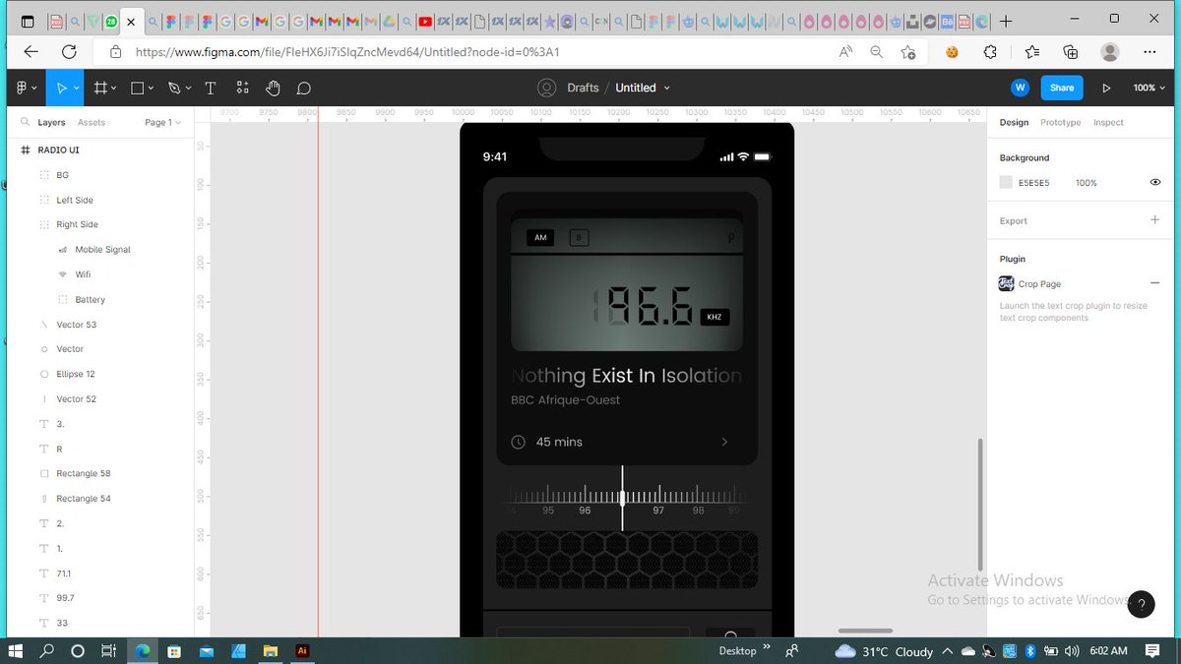Open the browser Extensions icon
The width and height of the screenshot is (1181, 664).
991,52
